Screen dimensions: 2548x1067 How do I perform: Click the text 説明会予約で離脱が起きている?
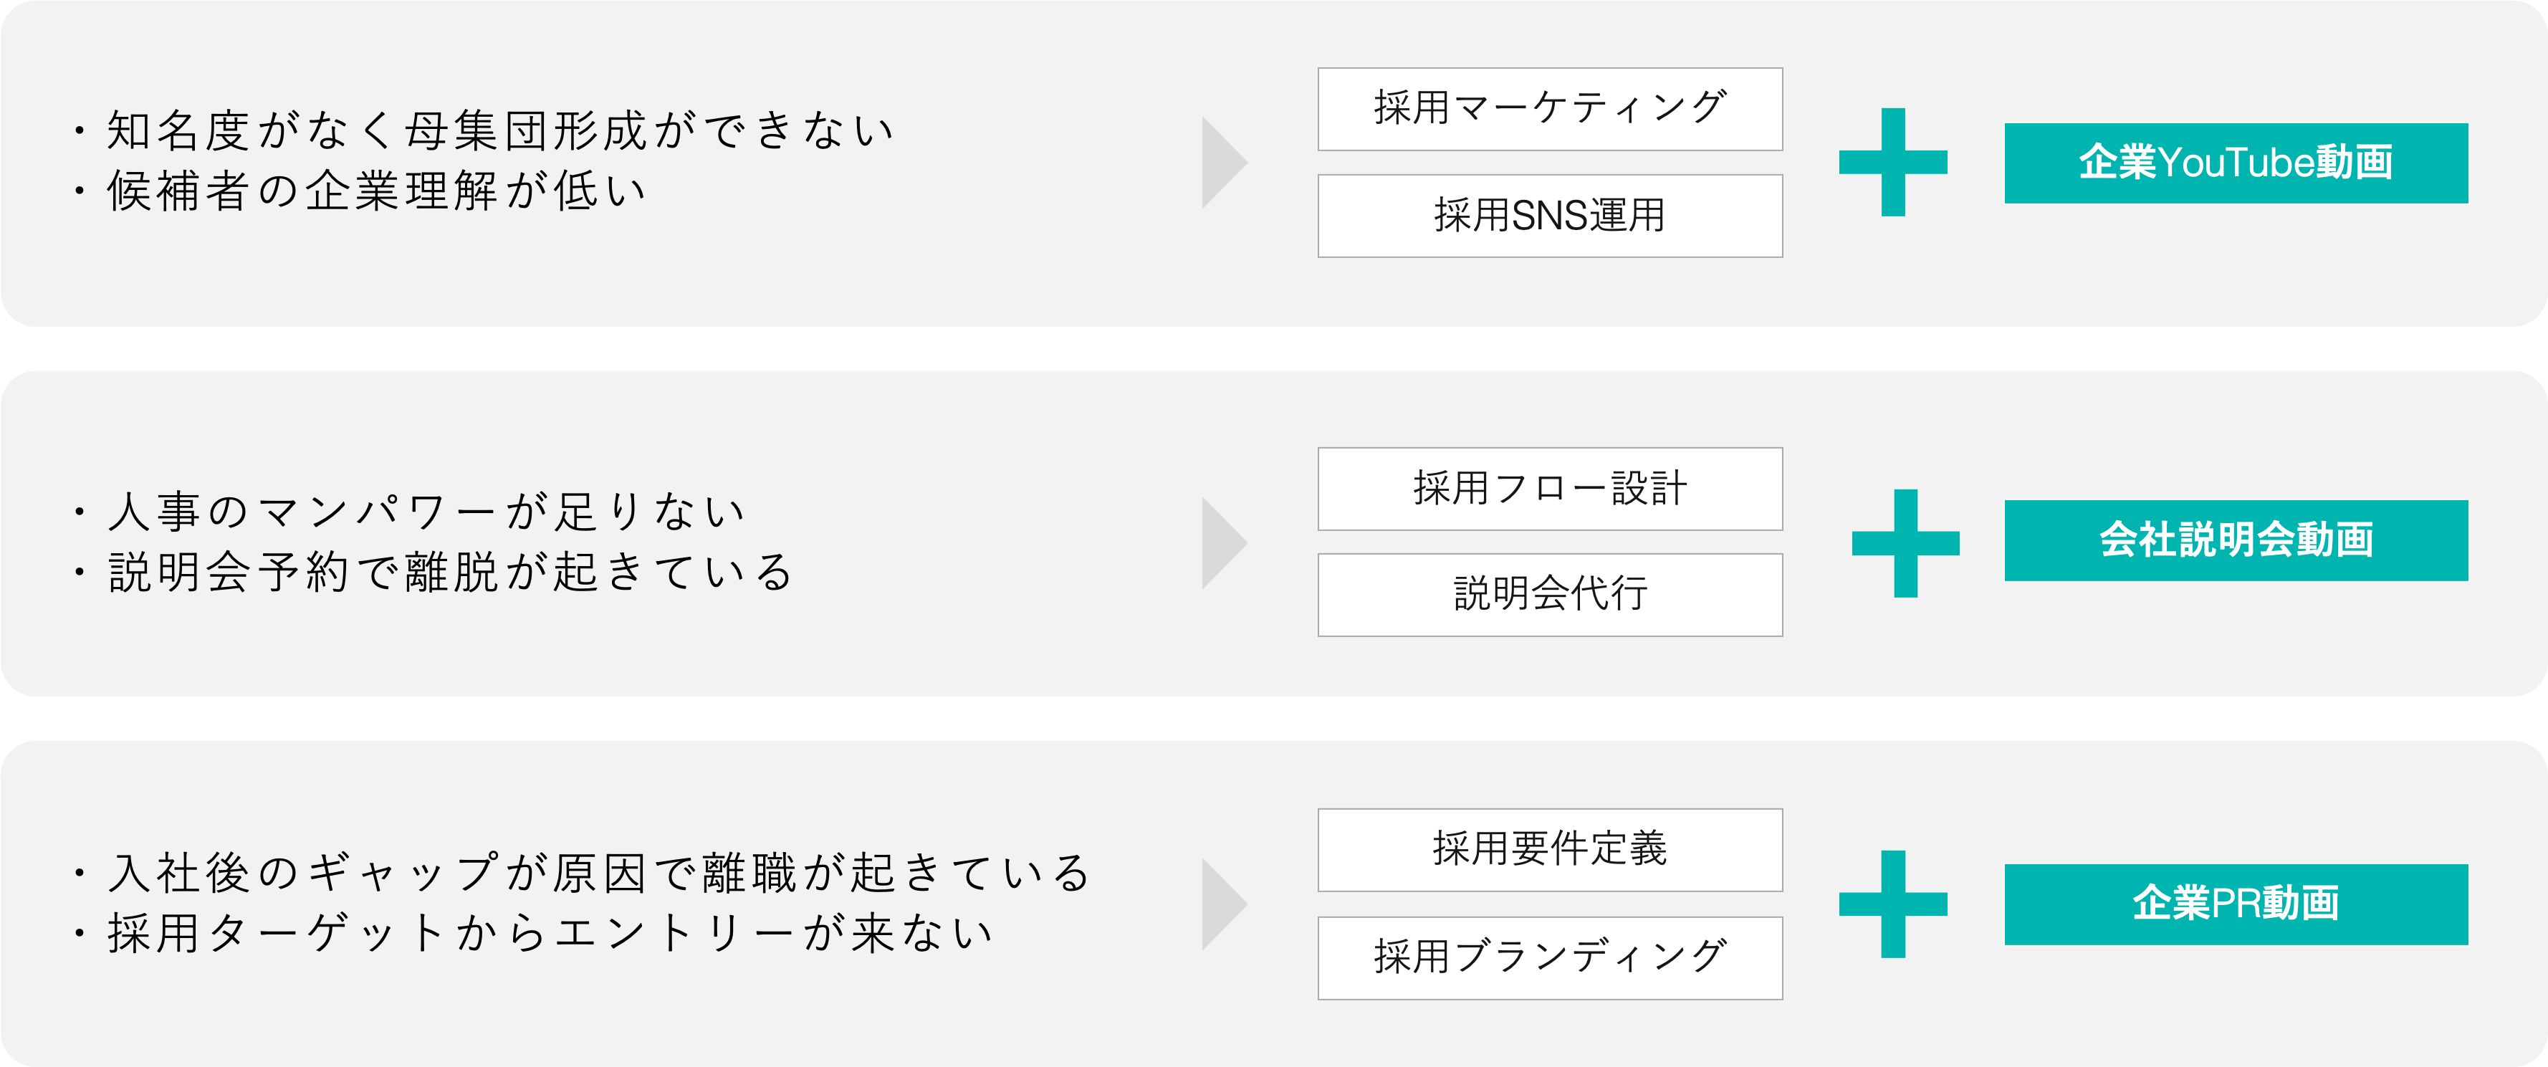450,573
